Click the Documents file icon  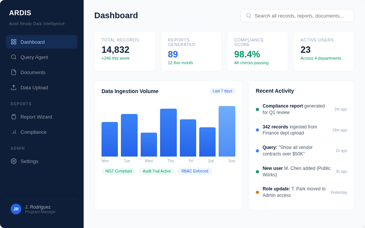pos(14,72)
